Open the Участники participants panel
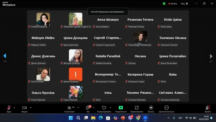 69,108
